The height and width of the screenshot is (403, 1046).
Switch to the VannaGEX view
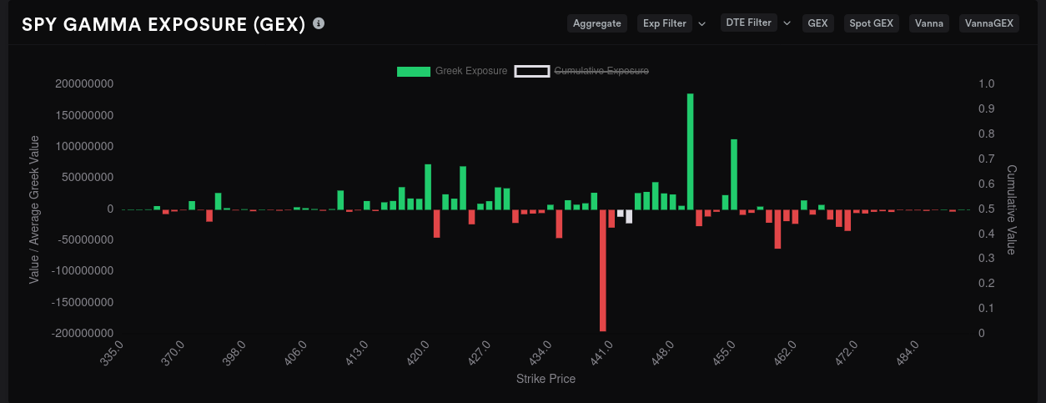point(989,23)
